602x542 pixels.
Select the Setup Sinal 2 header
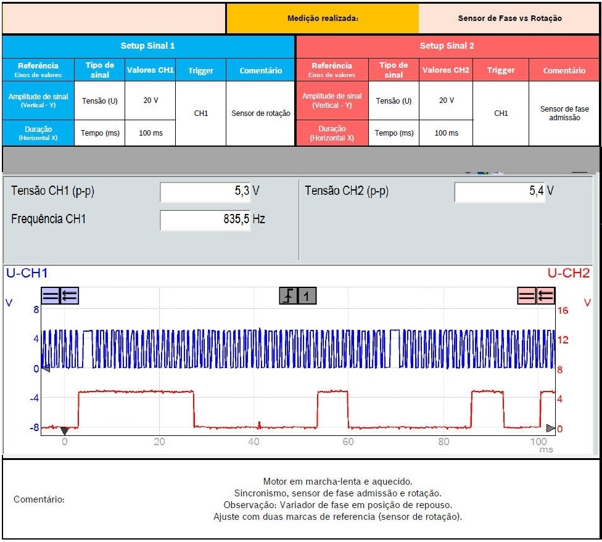click(x=447, y=46)
